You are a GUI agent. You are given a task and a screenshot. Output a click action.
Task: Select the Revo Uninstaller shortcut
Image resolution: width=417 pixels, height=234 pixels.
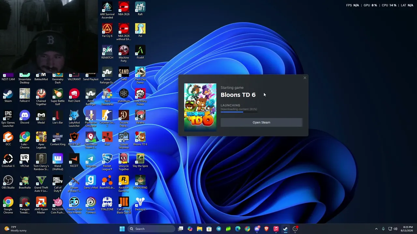107,97
